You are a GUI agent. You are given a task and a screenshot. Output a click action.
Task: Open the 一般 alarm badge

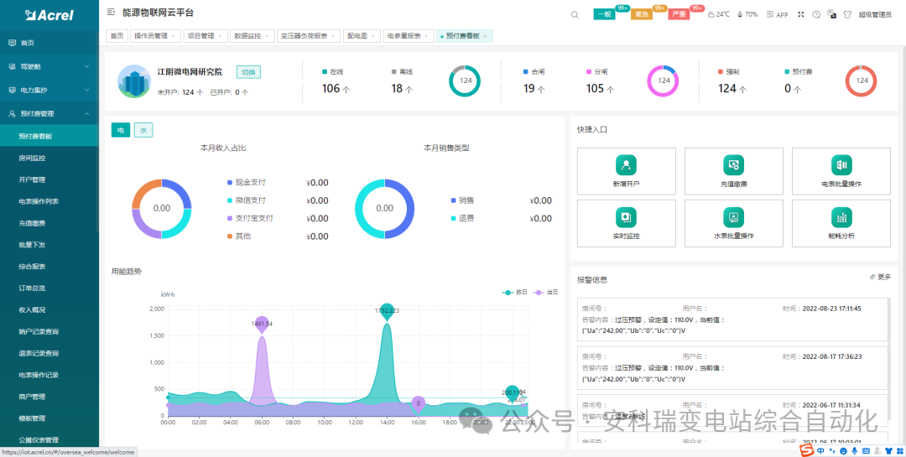pos(604,14)
